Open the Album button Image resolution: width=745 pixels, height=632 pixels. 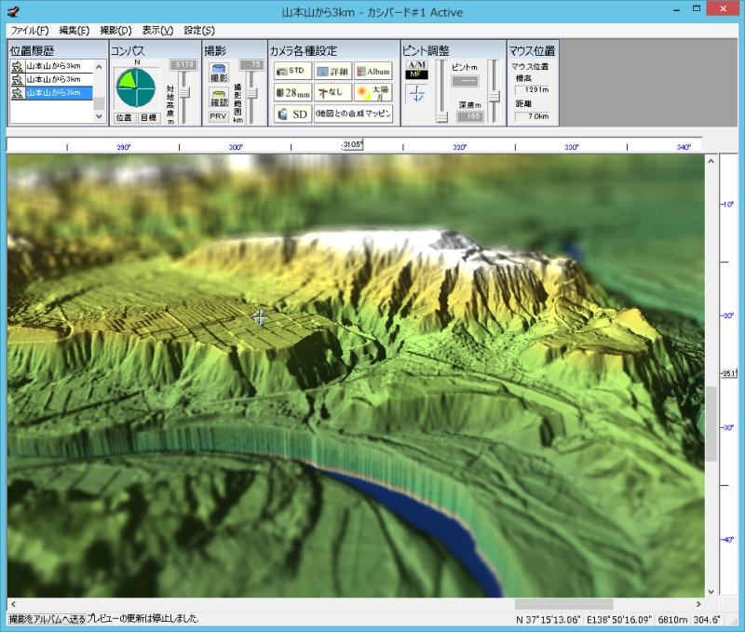click(372, 71)
